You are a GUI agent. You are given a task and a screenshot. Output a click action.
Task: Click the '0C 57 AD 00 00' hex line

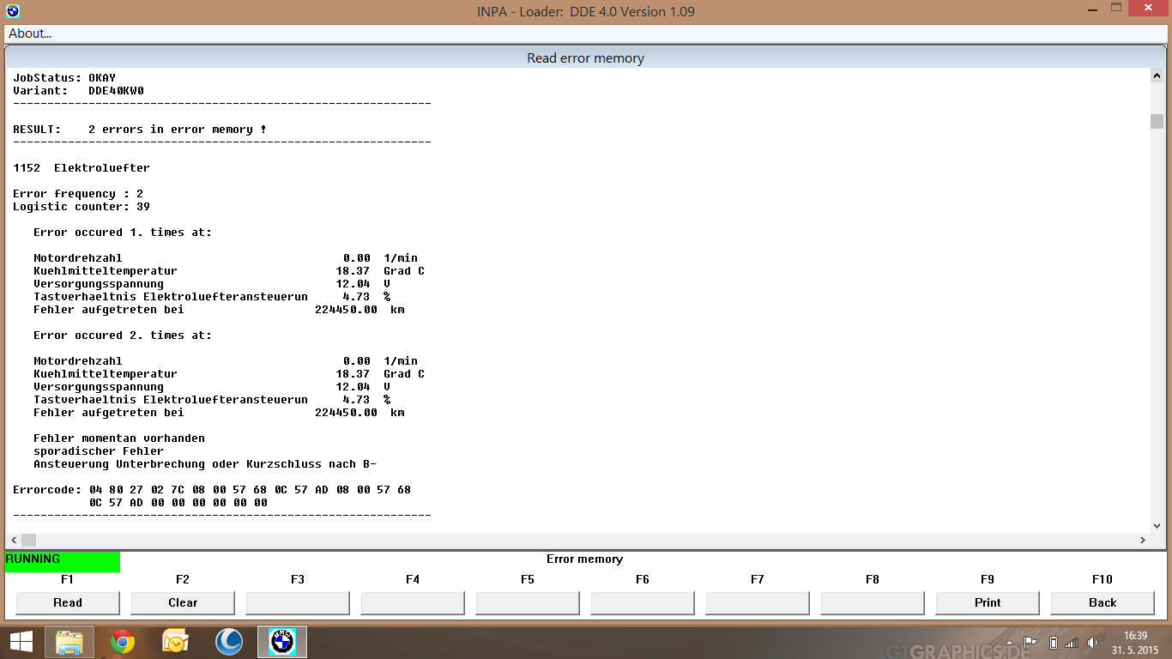(x=178, y=503)
